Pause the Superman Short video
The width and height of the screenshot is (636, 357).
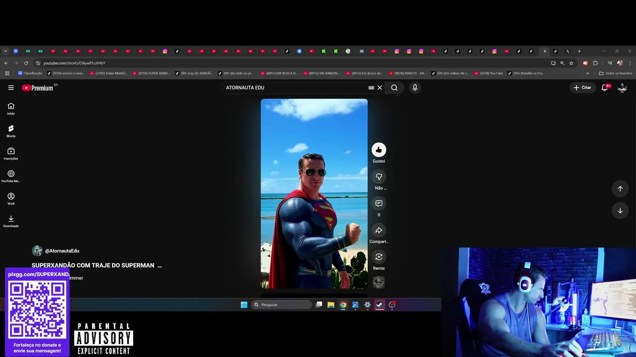point(314,193)
